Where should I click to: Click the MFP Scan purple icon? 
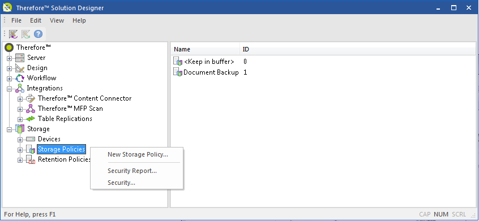click(x=31, y=109)
